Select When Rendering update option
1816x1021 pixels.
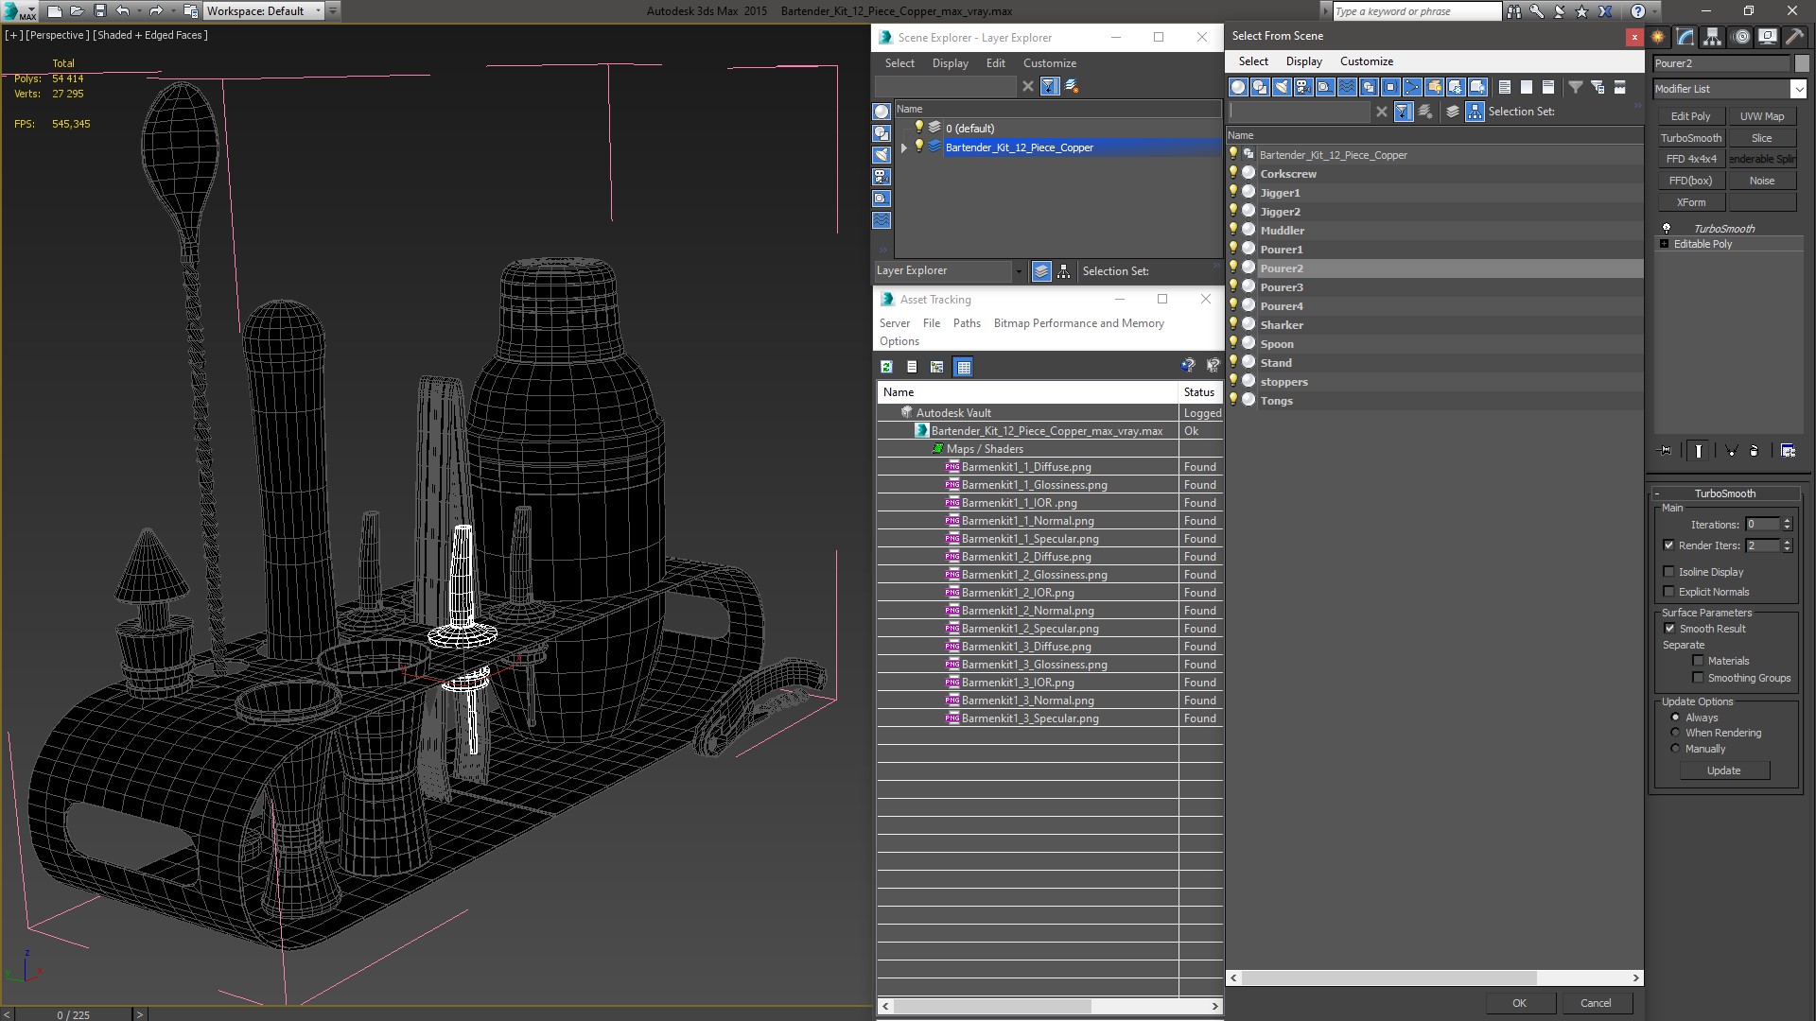[1675, 733]
